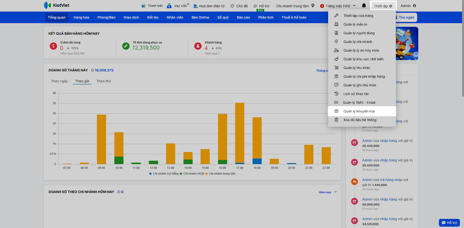Switch to the Theo ngày chart tab
This screenshot has width=464, height=228.
(59, 81)
